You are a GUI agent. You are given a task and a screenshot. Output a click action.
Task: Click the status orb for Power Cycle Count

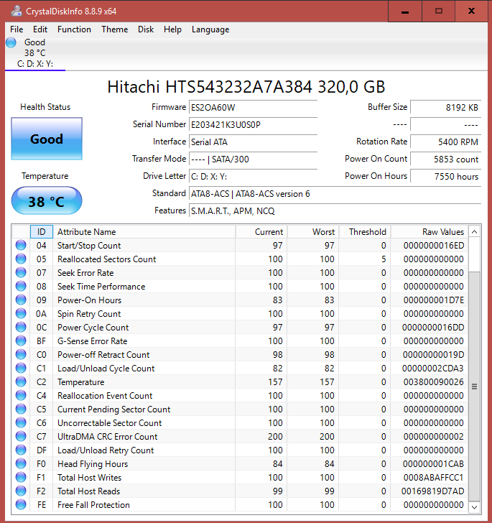[x=21, y=327]
